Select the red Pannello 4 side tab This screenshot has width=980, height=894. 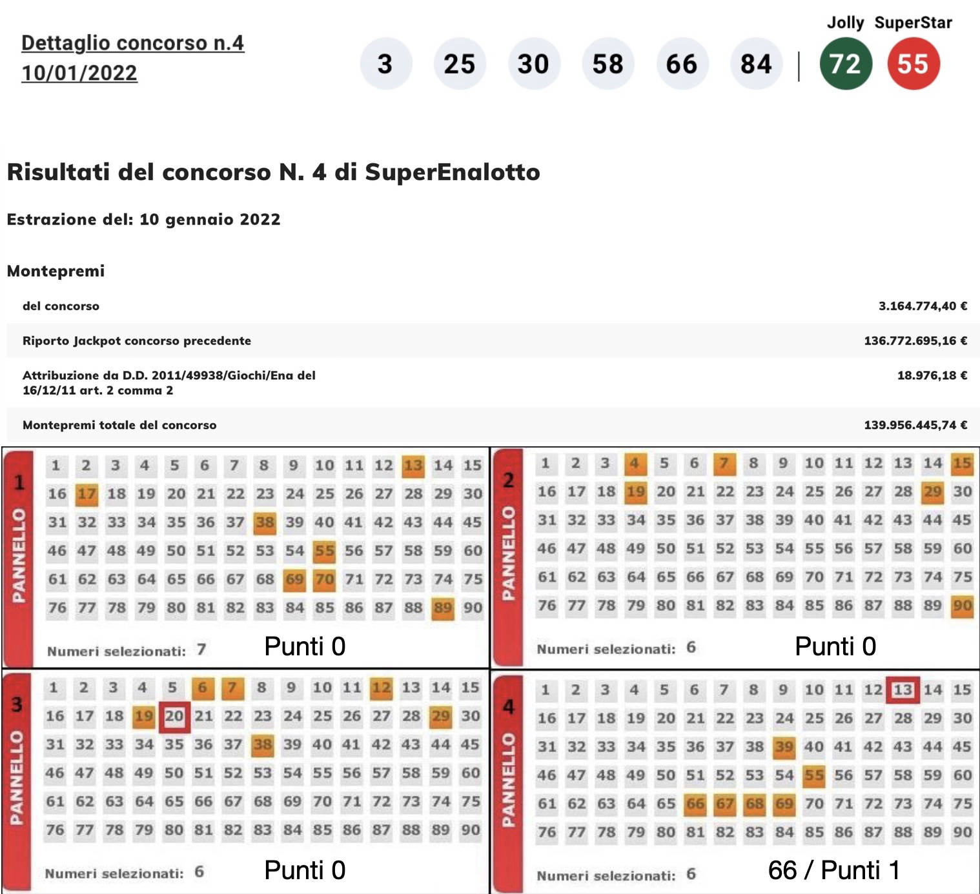pyautogui.click(x=508, y=782)
